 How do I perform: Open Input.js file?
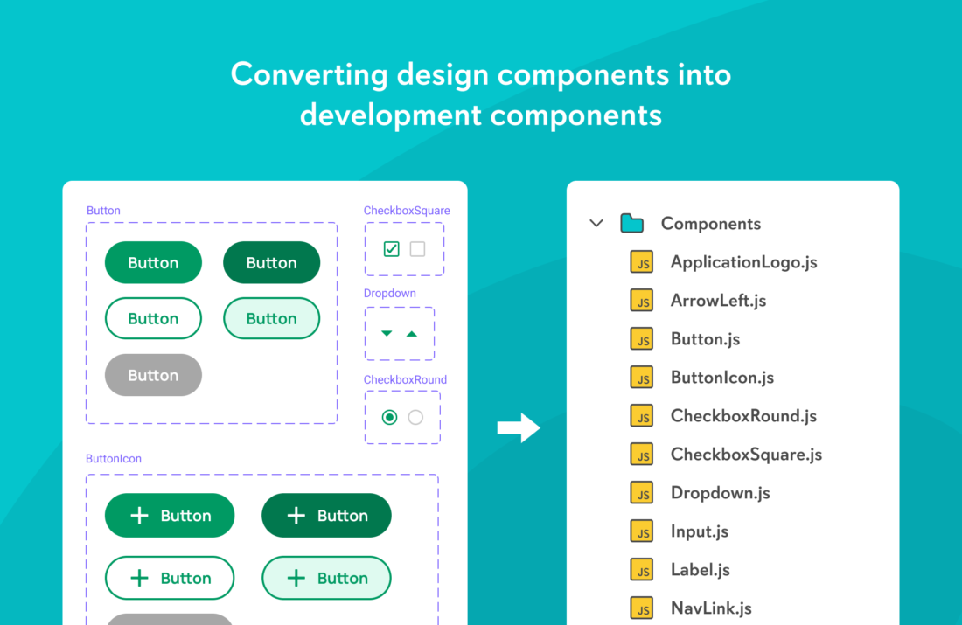click(700, 531)
